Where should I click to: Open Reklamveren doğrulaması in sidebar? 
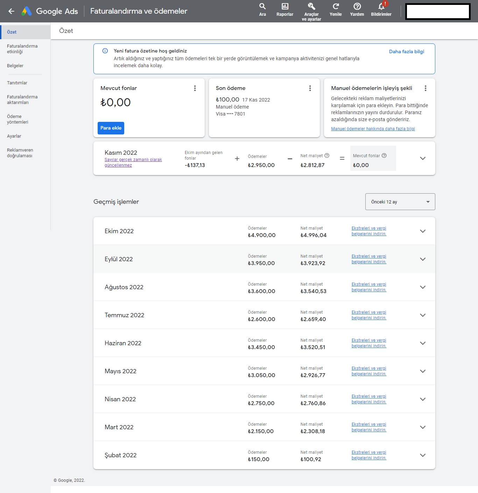tap(20, 153)
